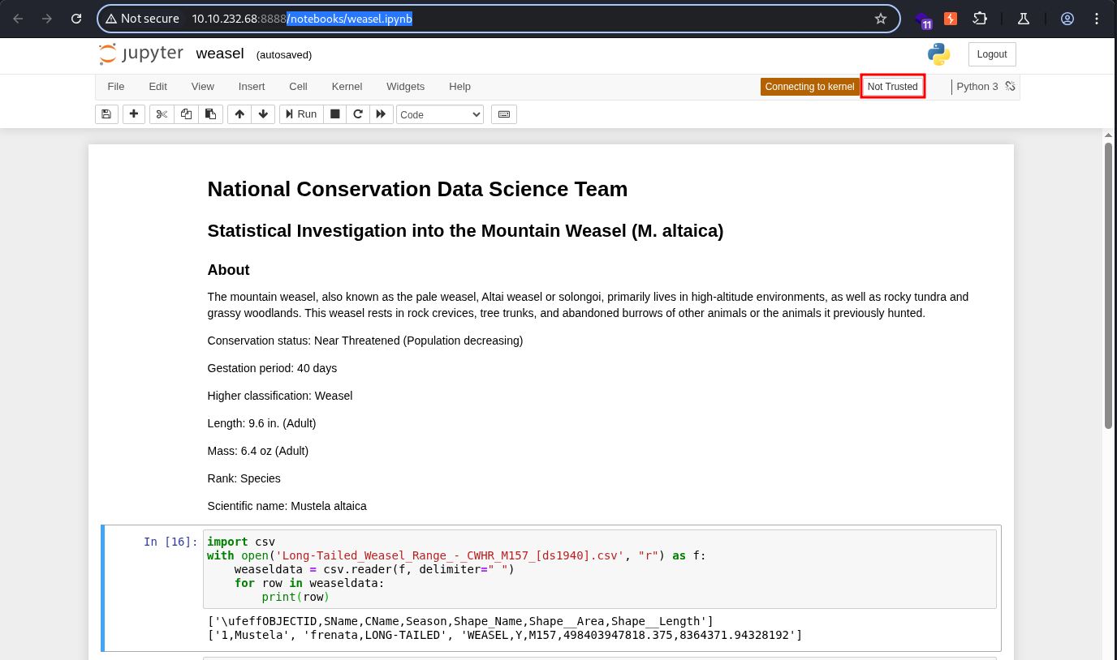Open the Edit menu

pos(157,87)
